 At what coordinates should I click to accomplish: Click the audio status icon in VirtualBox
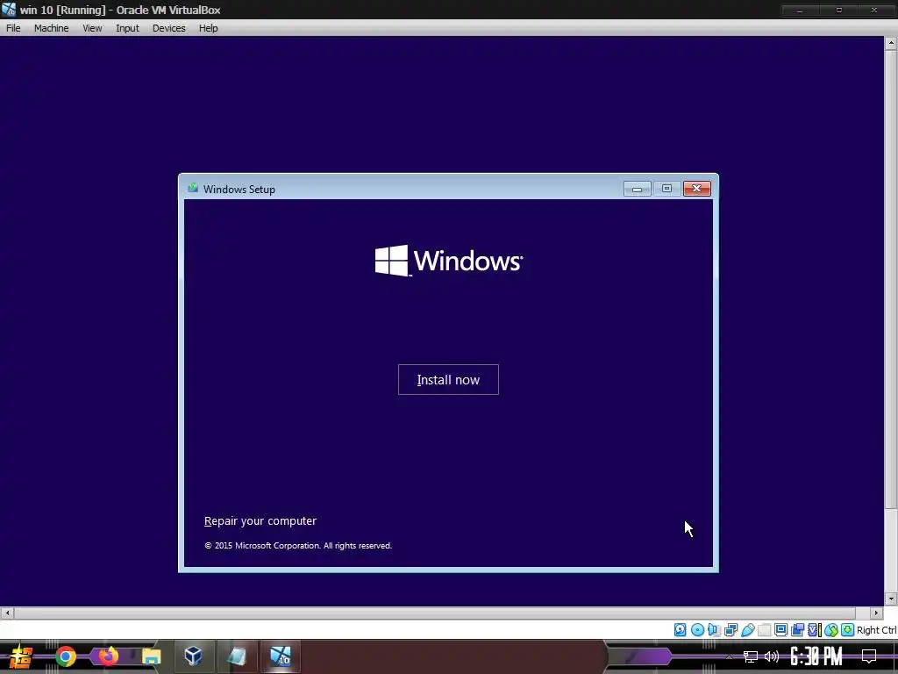[x=714, y=630]
